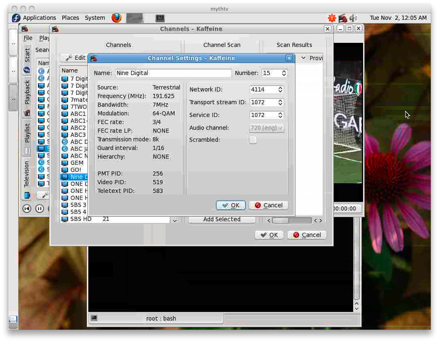This screenshot has height=342, width=439.
Task: Click the Service ID spinner arrows
Action: click(280, 115)
